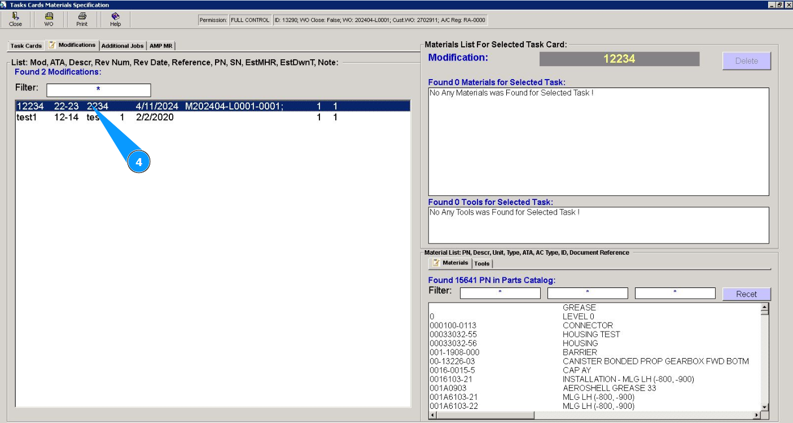Screen dimensions: 793x423
Task: Select the GREASE row in parts catalog
Action: point(595,308)
